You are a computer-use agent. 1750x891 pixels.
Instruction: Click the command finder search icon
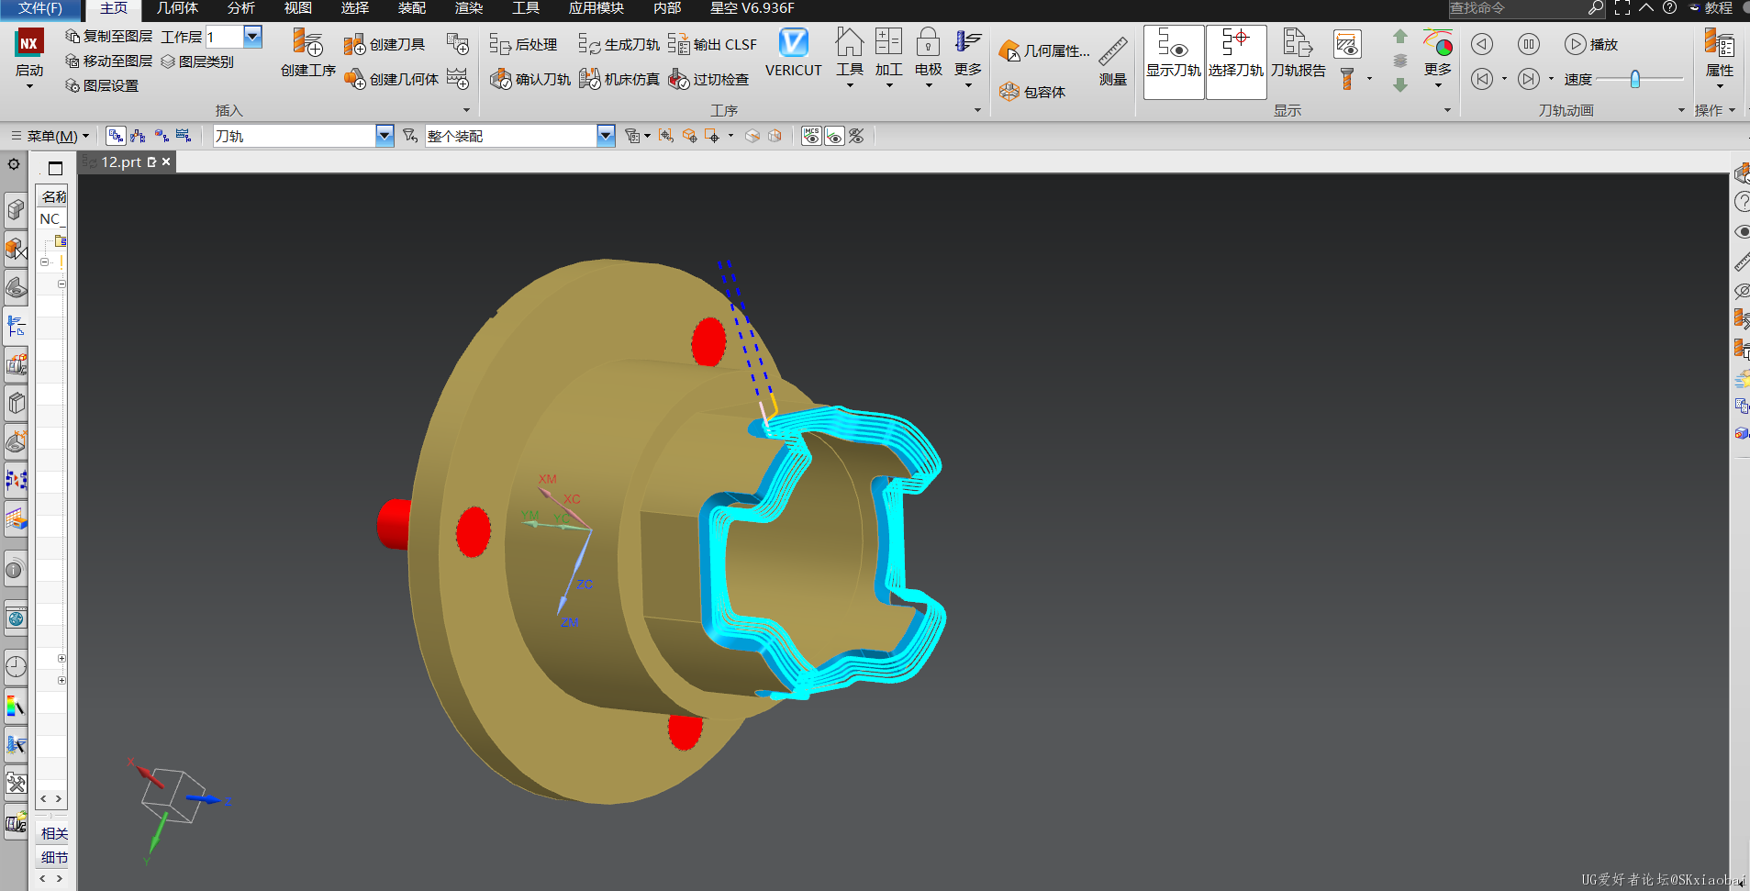pyautogui.click(x=1596, y=8)
